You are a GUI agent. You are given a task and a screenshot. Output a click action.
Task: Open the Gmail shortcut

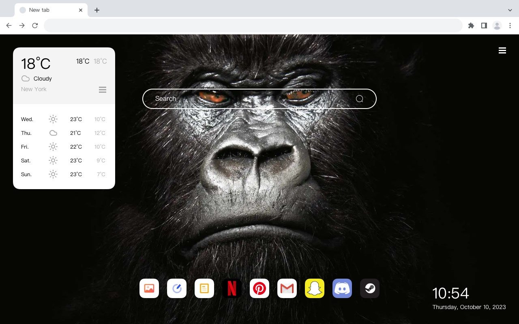point(287,288)
